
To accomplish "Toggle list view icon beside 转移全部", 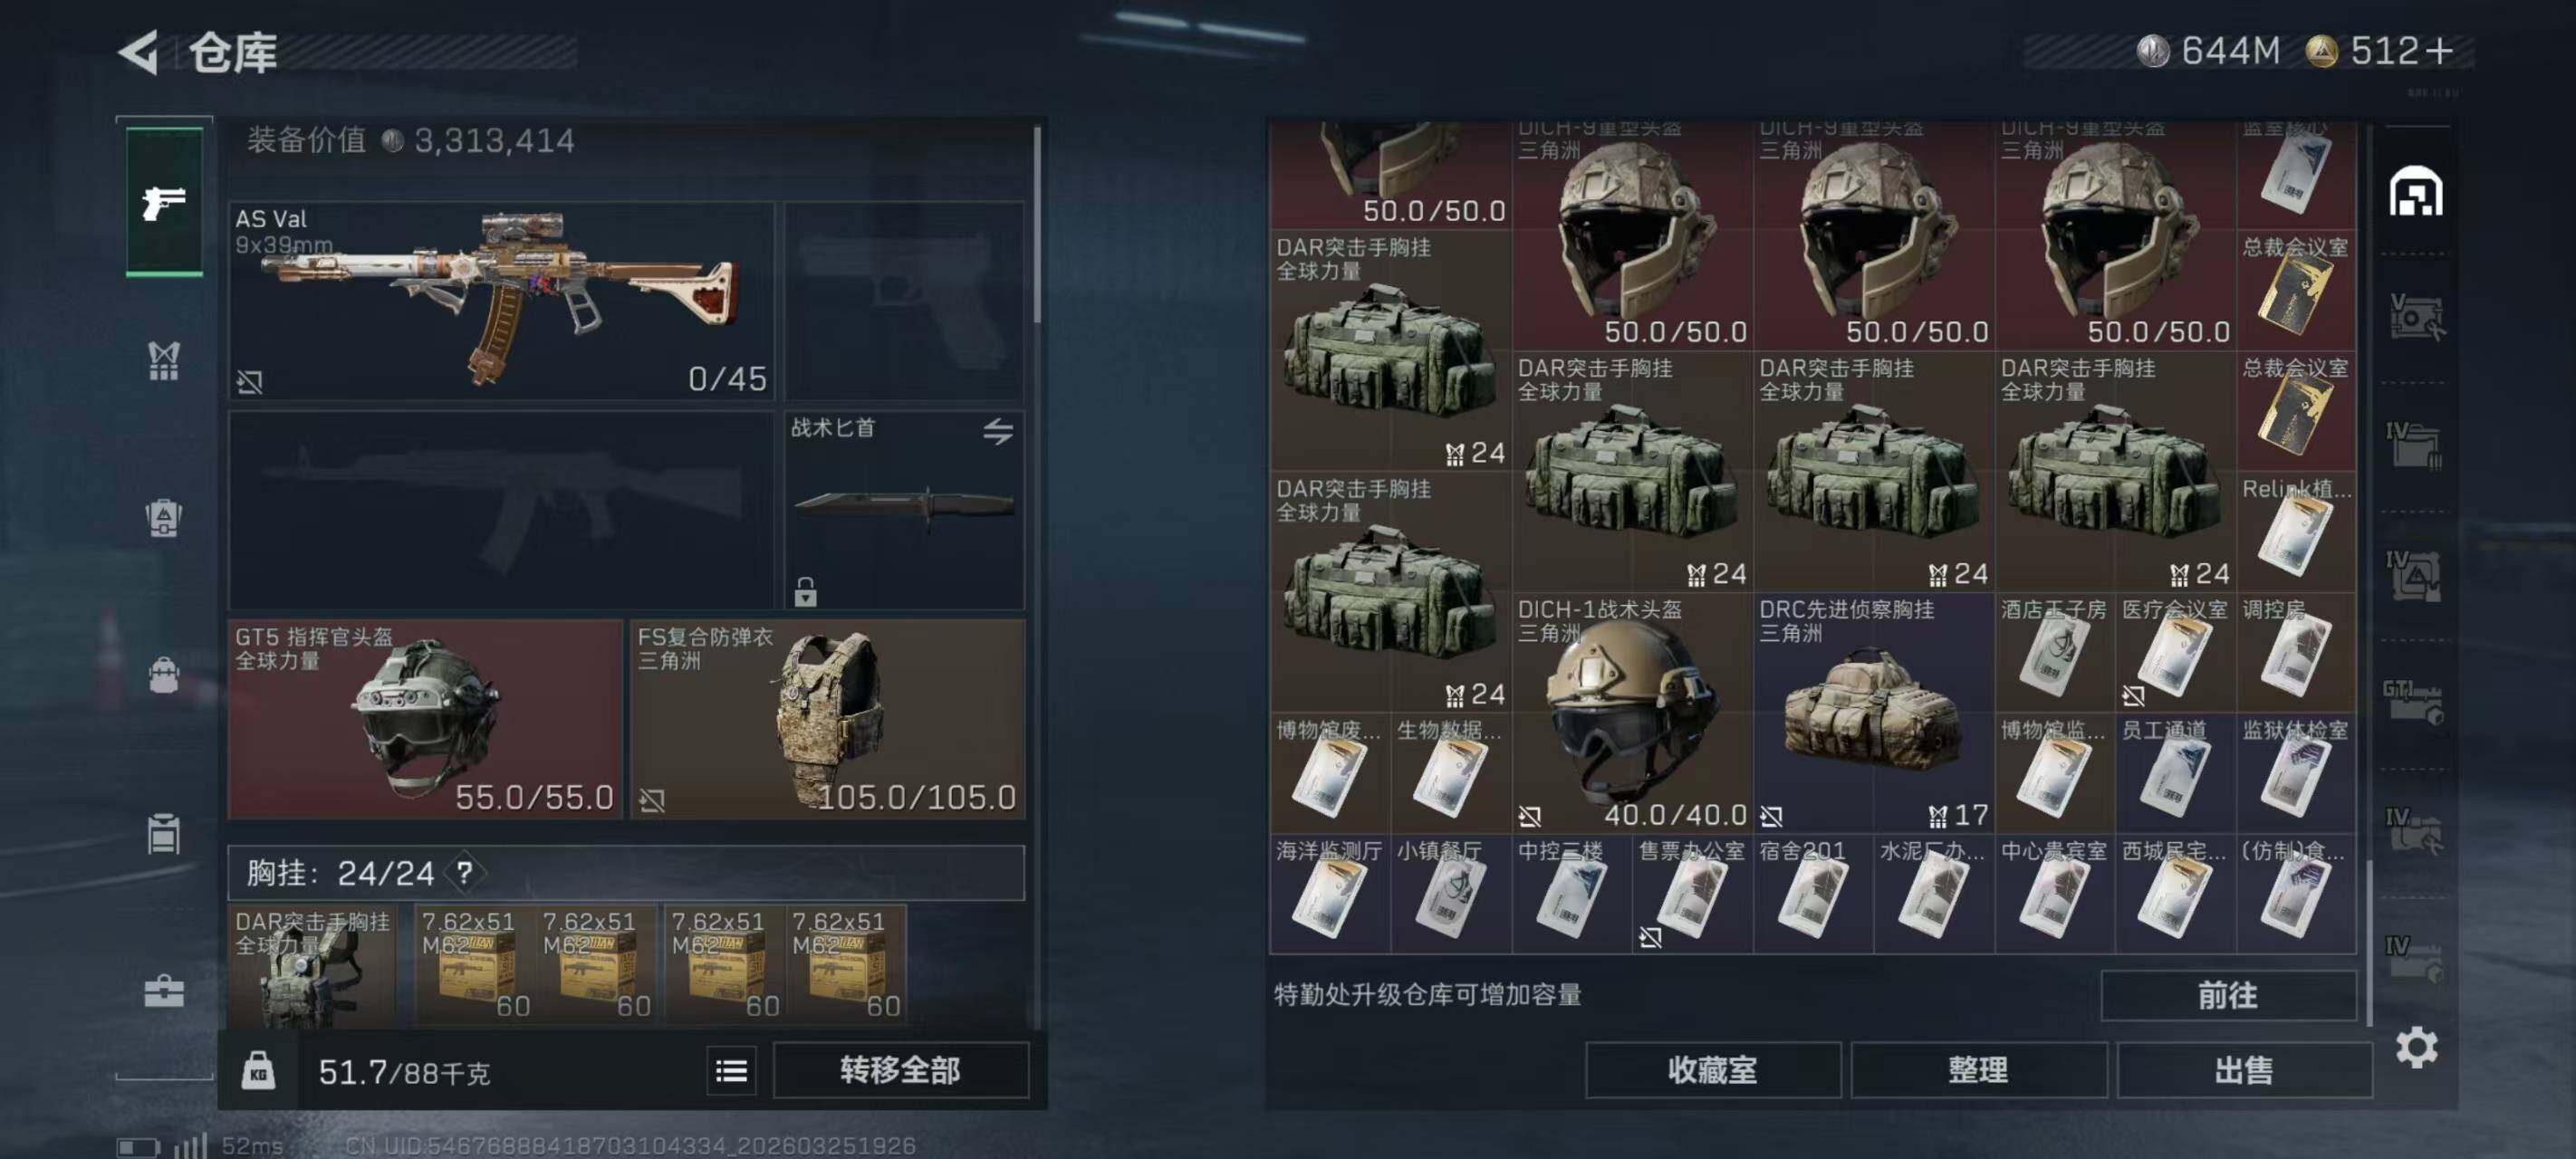I will [731, 1071].
